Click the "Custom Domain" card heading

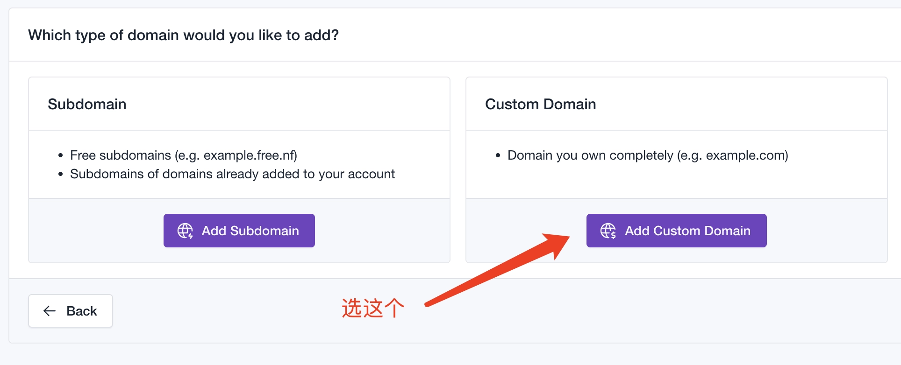point(540,104)
